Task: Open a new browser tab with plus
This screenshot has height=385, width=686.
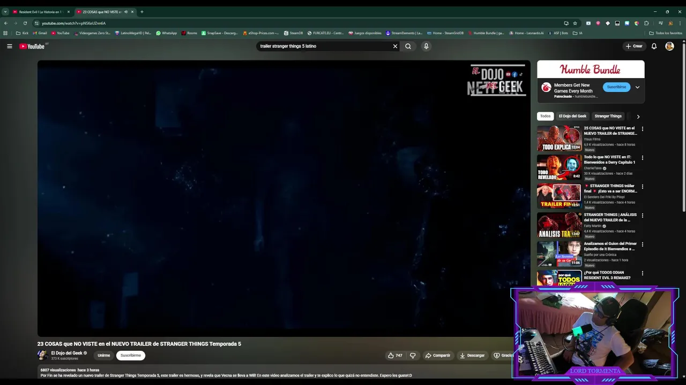Action: coord(142,12)
